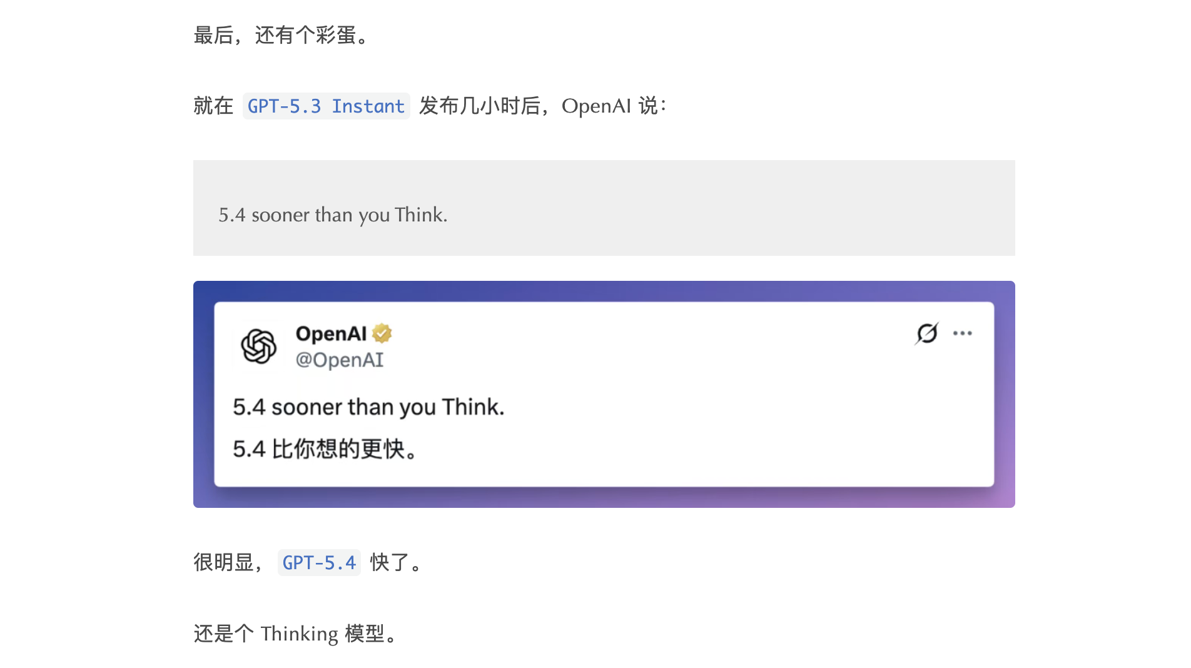Click the word "Thinking" in the last line
This screenshot has width=1191, height=668.
[x=299, y=634]
